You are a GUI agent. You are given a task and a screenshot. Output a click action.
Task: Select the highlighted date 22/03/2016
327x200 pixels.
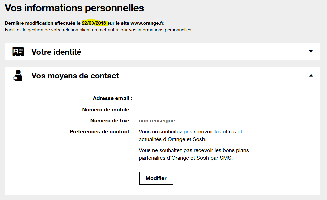pyautogui.click(x=93, y=23)
